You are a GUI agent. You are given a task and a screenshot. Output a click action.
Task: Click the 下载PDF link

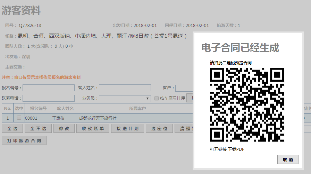pos(236,149)
